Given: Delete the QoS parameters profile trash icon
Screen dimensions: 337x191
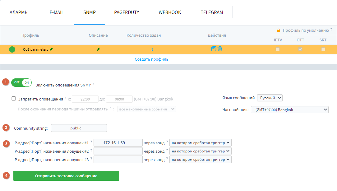Looking at the screenshot, I should coord(220,49).
